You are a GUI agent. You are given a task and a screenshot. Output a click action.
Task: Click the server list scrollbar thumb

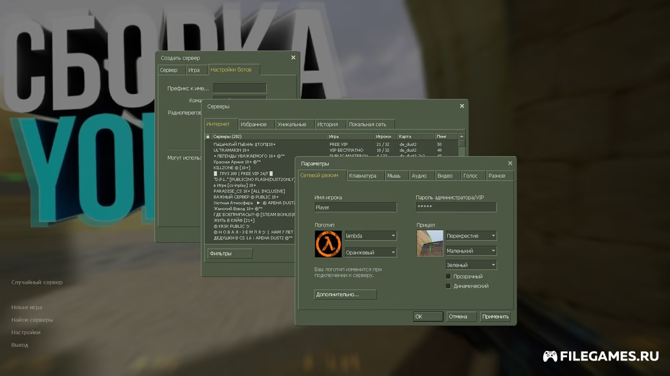click(462, 143)
